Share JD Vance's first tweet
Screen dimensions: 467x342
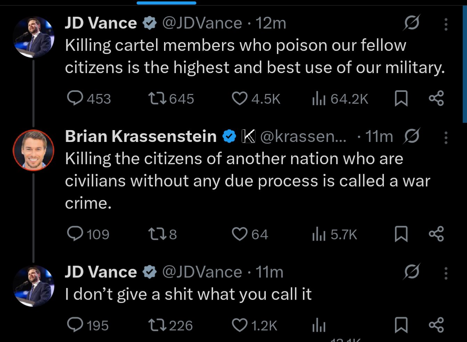(x=436, y=98)
